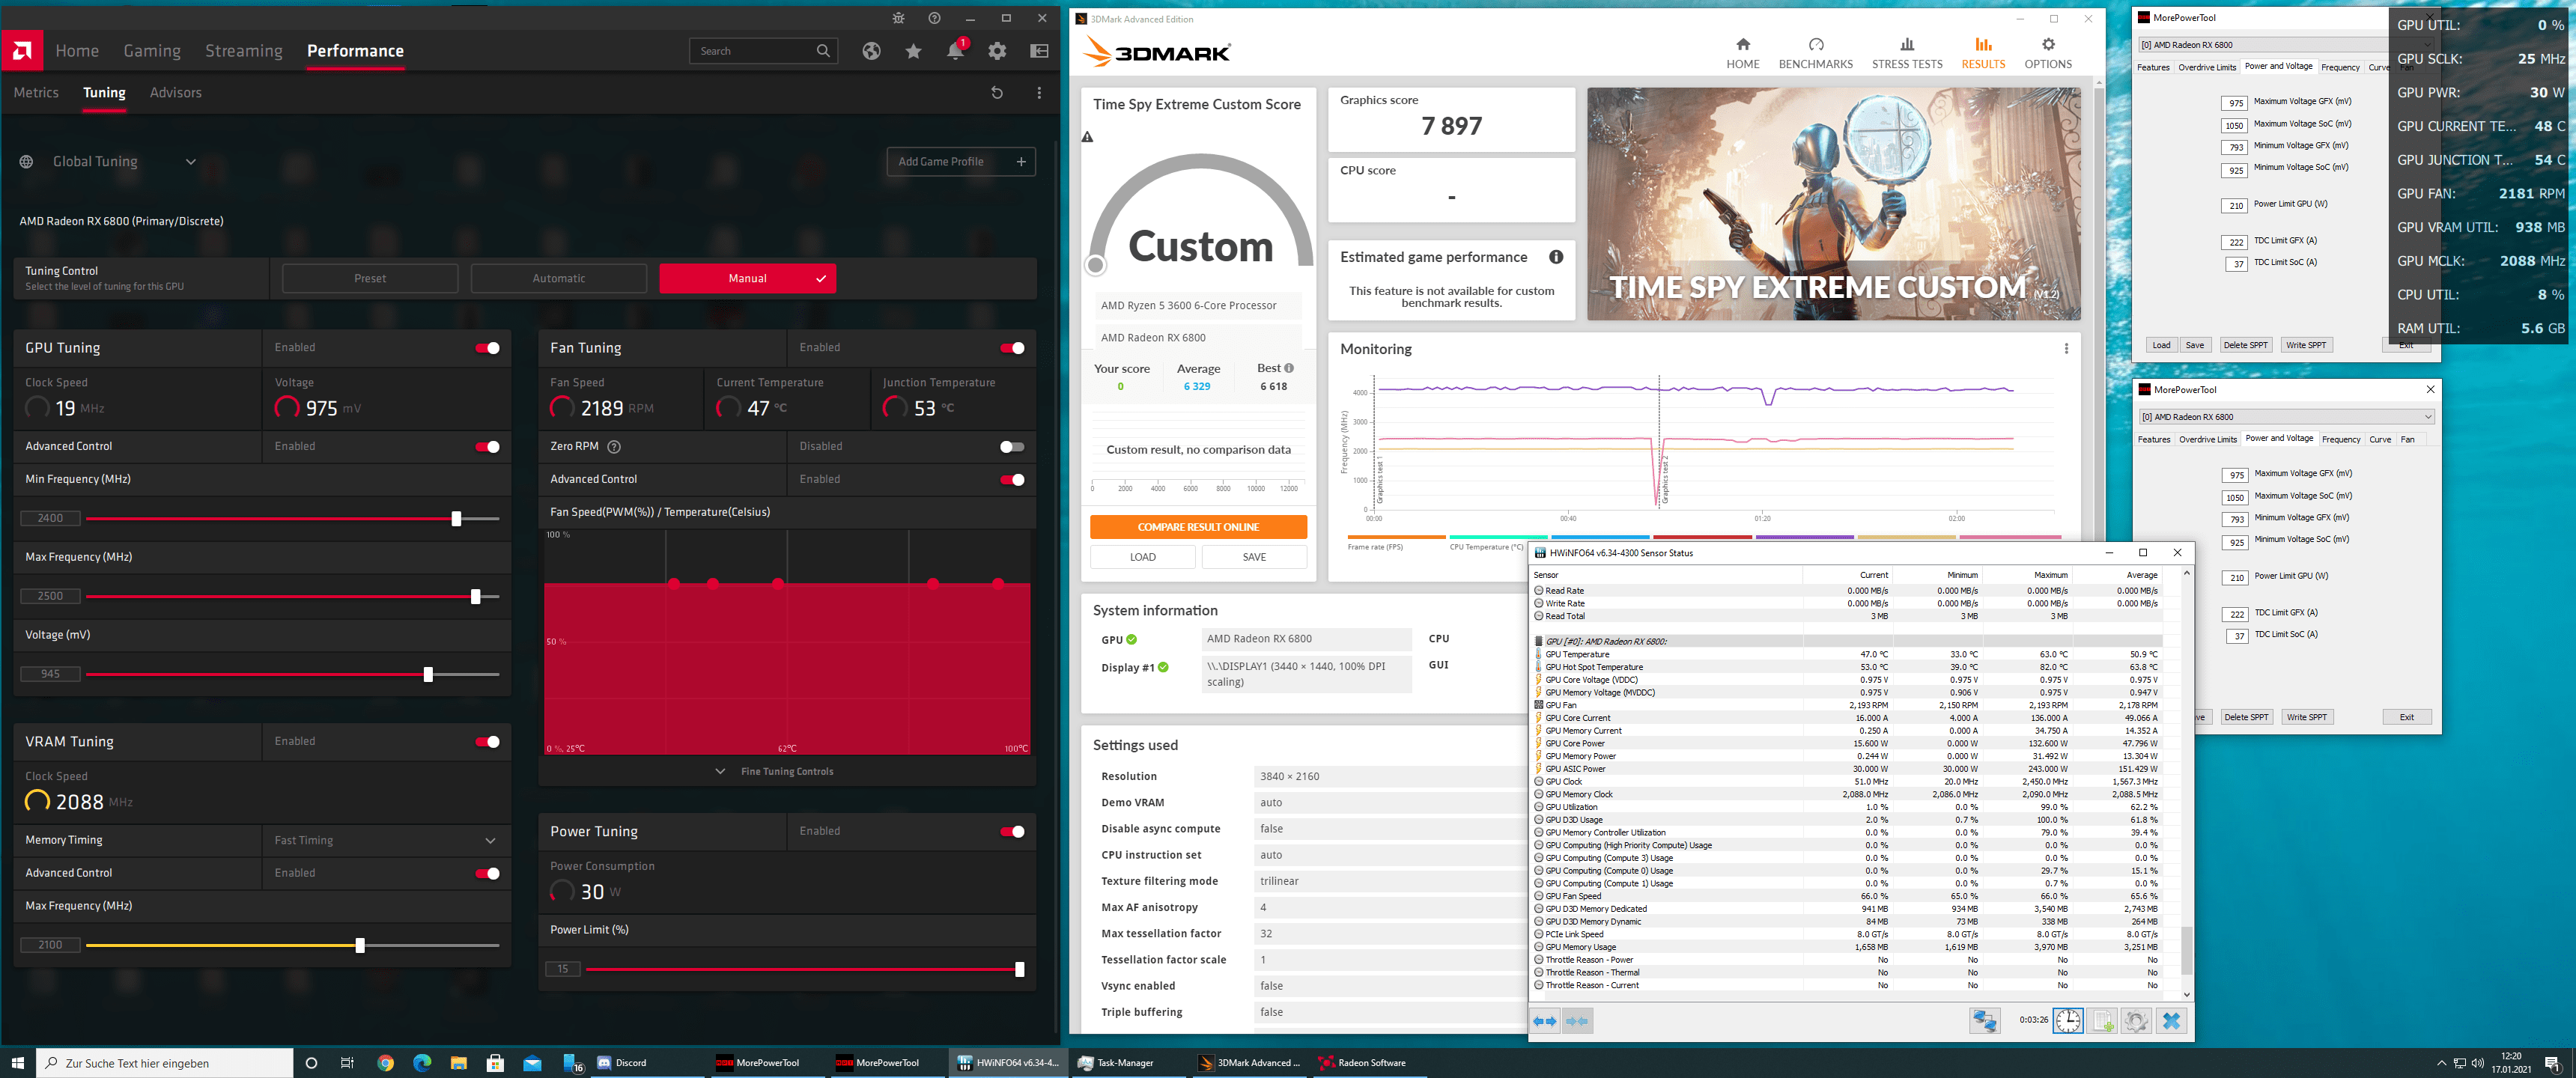Screen dimensions: 2576x1078
Task: Toggle GPU Tuning enabled switch
Action: [x=488, y=348]
